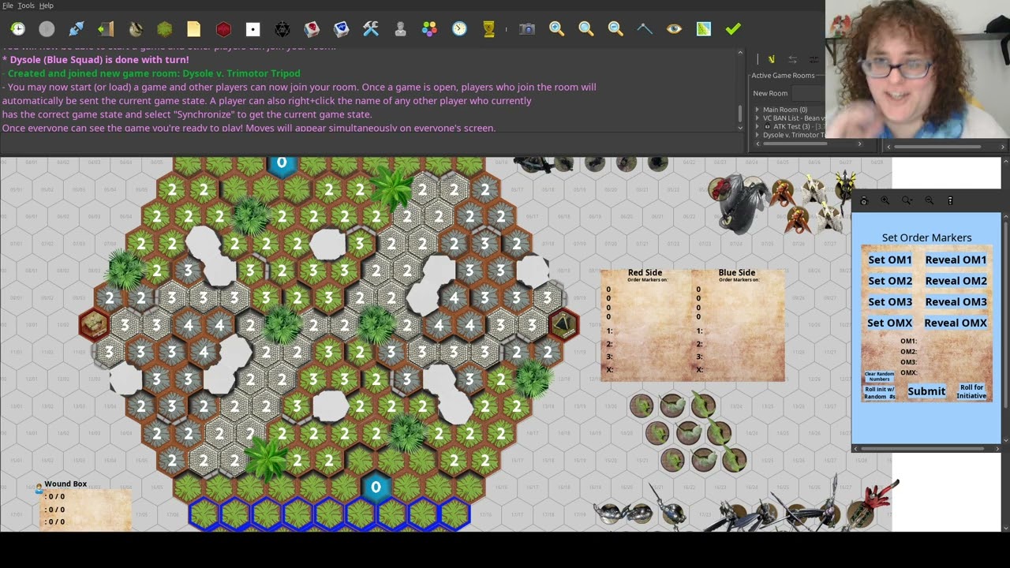Expand the ATK Test (3) room node
This screenshot has height=568, width=1010.
point(757,126)
